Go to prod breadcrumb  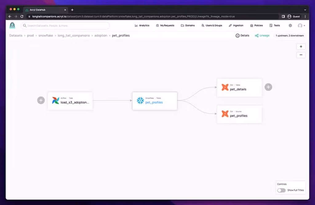[x=30, y=35]
